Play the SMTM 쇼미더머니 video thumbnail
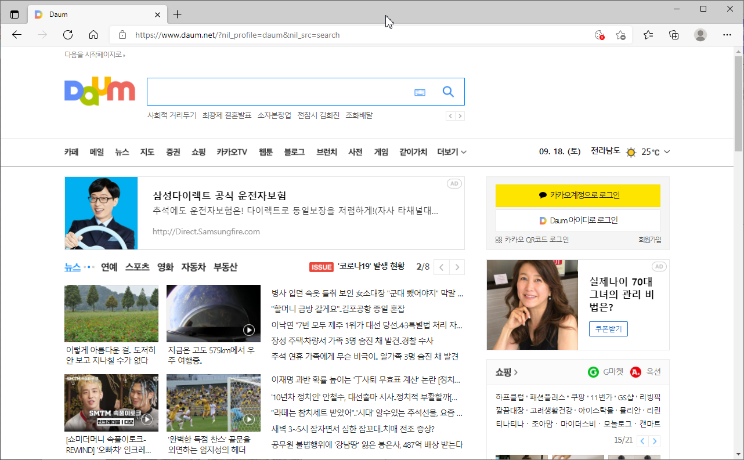744x460 pixels. [111, 403]
